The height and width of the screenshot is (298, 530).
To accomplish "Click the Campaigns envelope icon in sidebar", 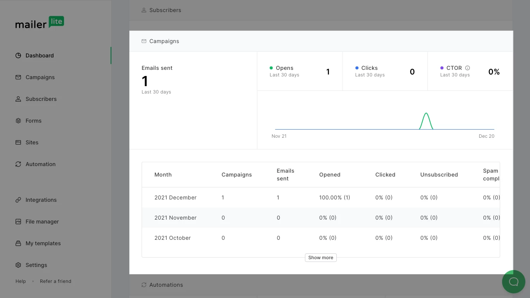I will click(x=18, y=77).
